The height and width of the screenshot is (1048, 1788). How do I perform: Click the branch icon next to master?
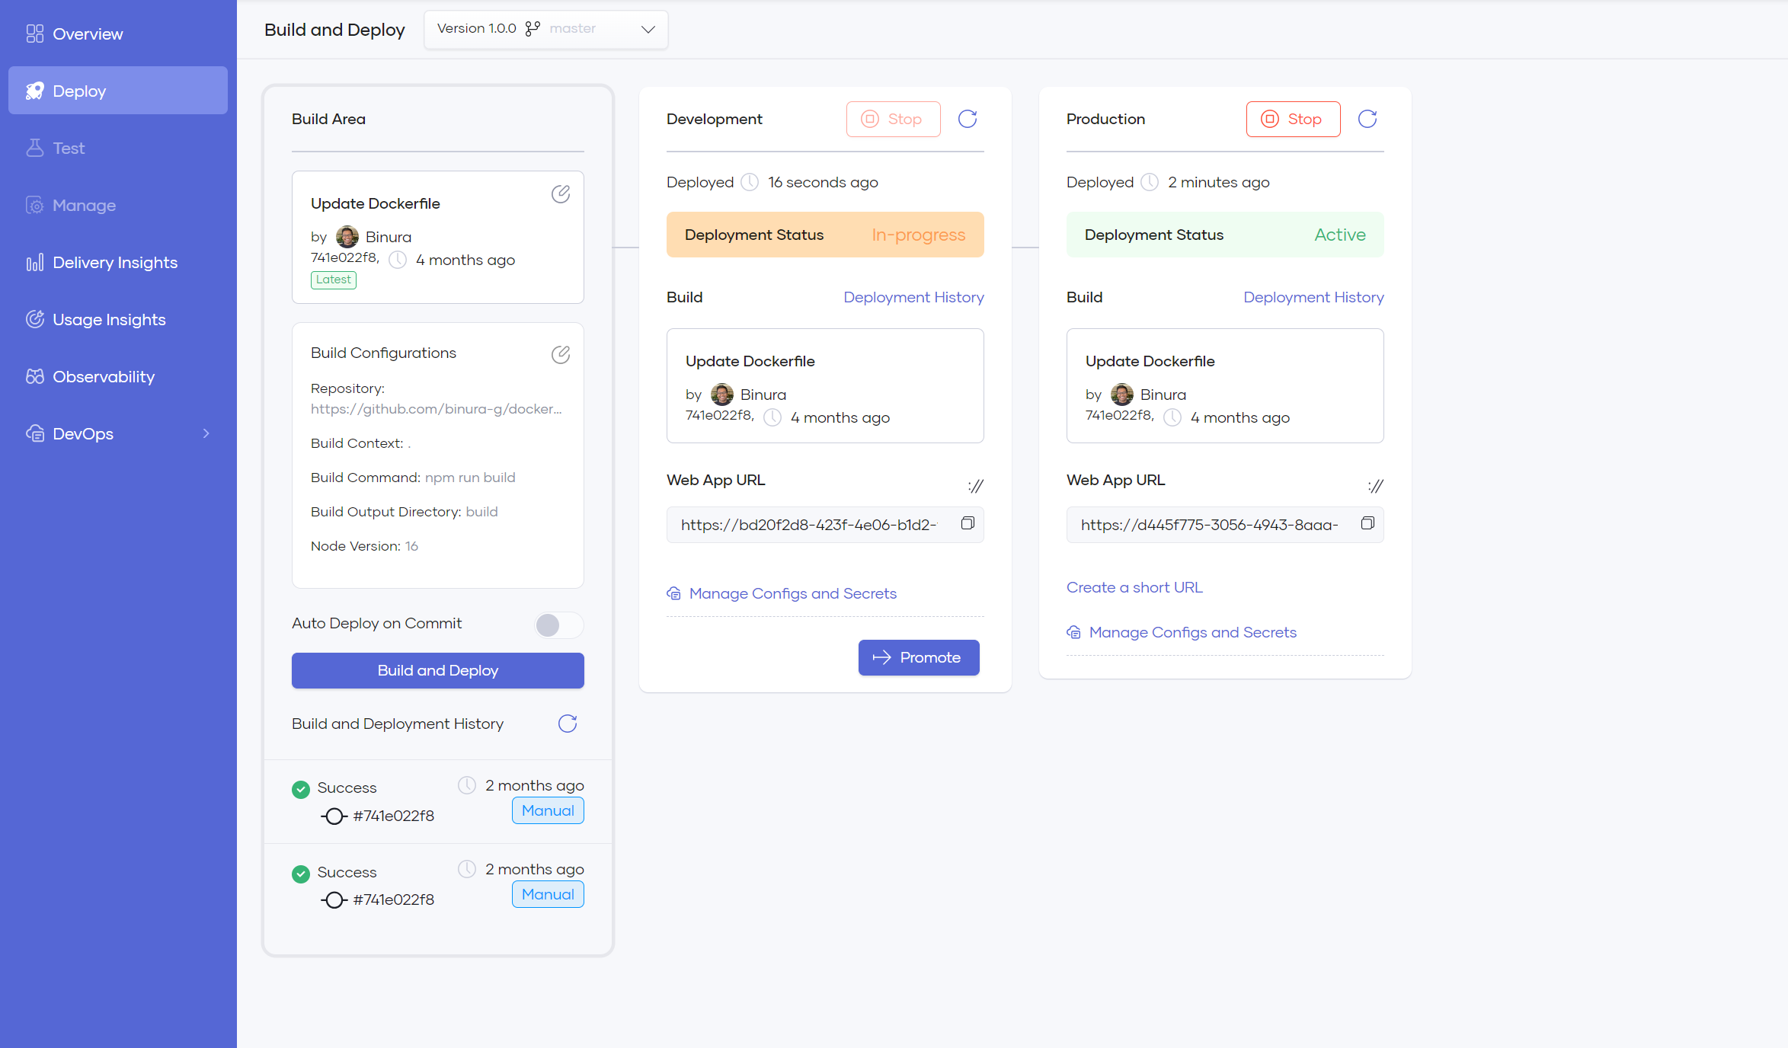point(533,28)
